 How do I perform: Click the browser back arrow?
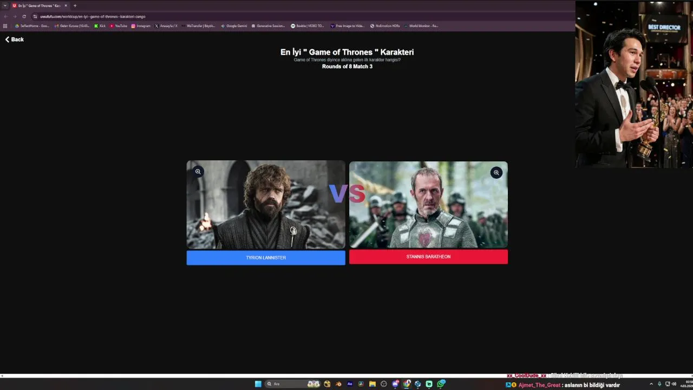(6, 16)
